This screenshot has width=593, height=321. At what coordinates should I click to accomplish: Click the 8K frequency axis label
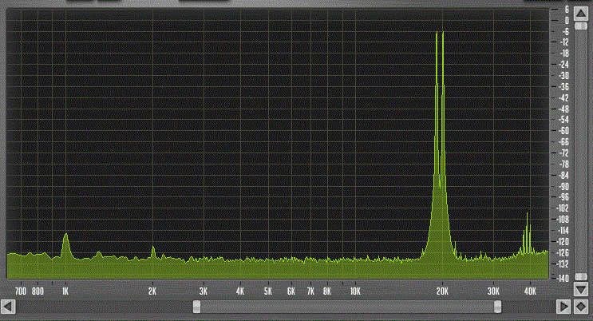(x=327, y=291)
